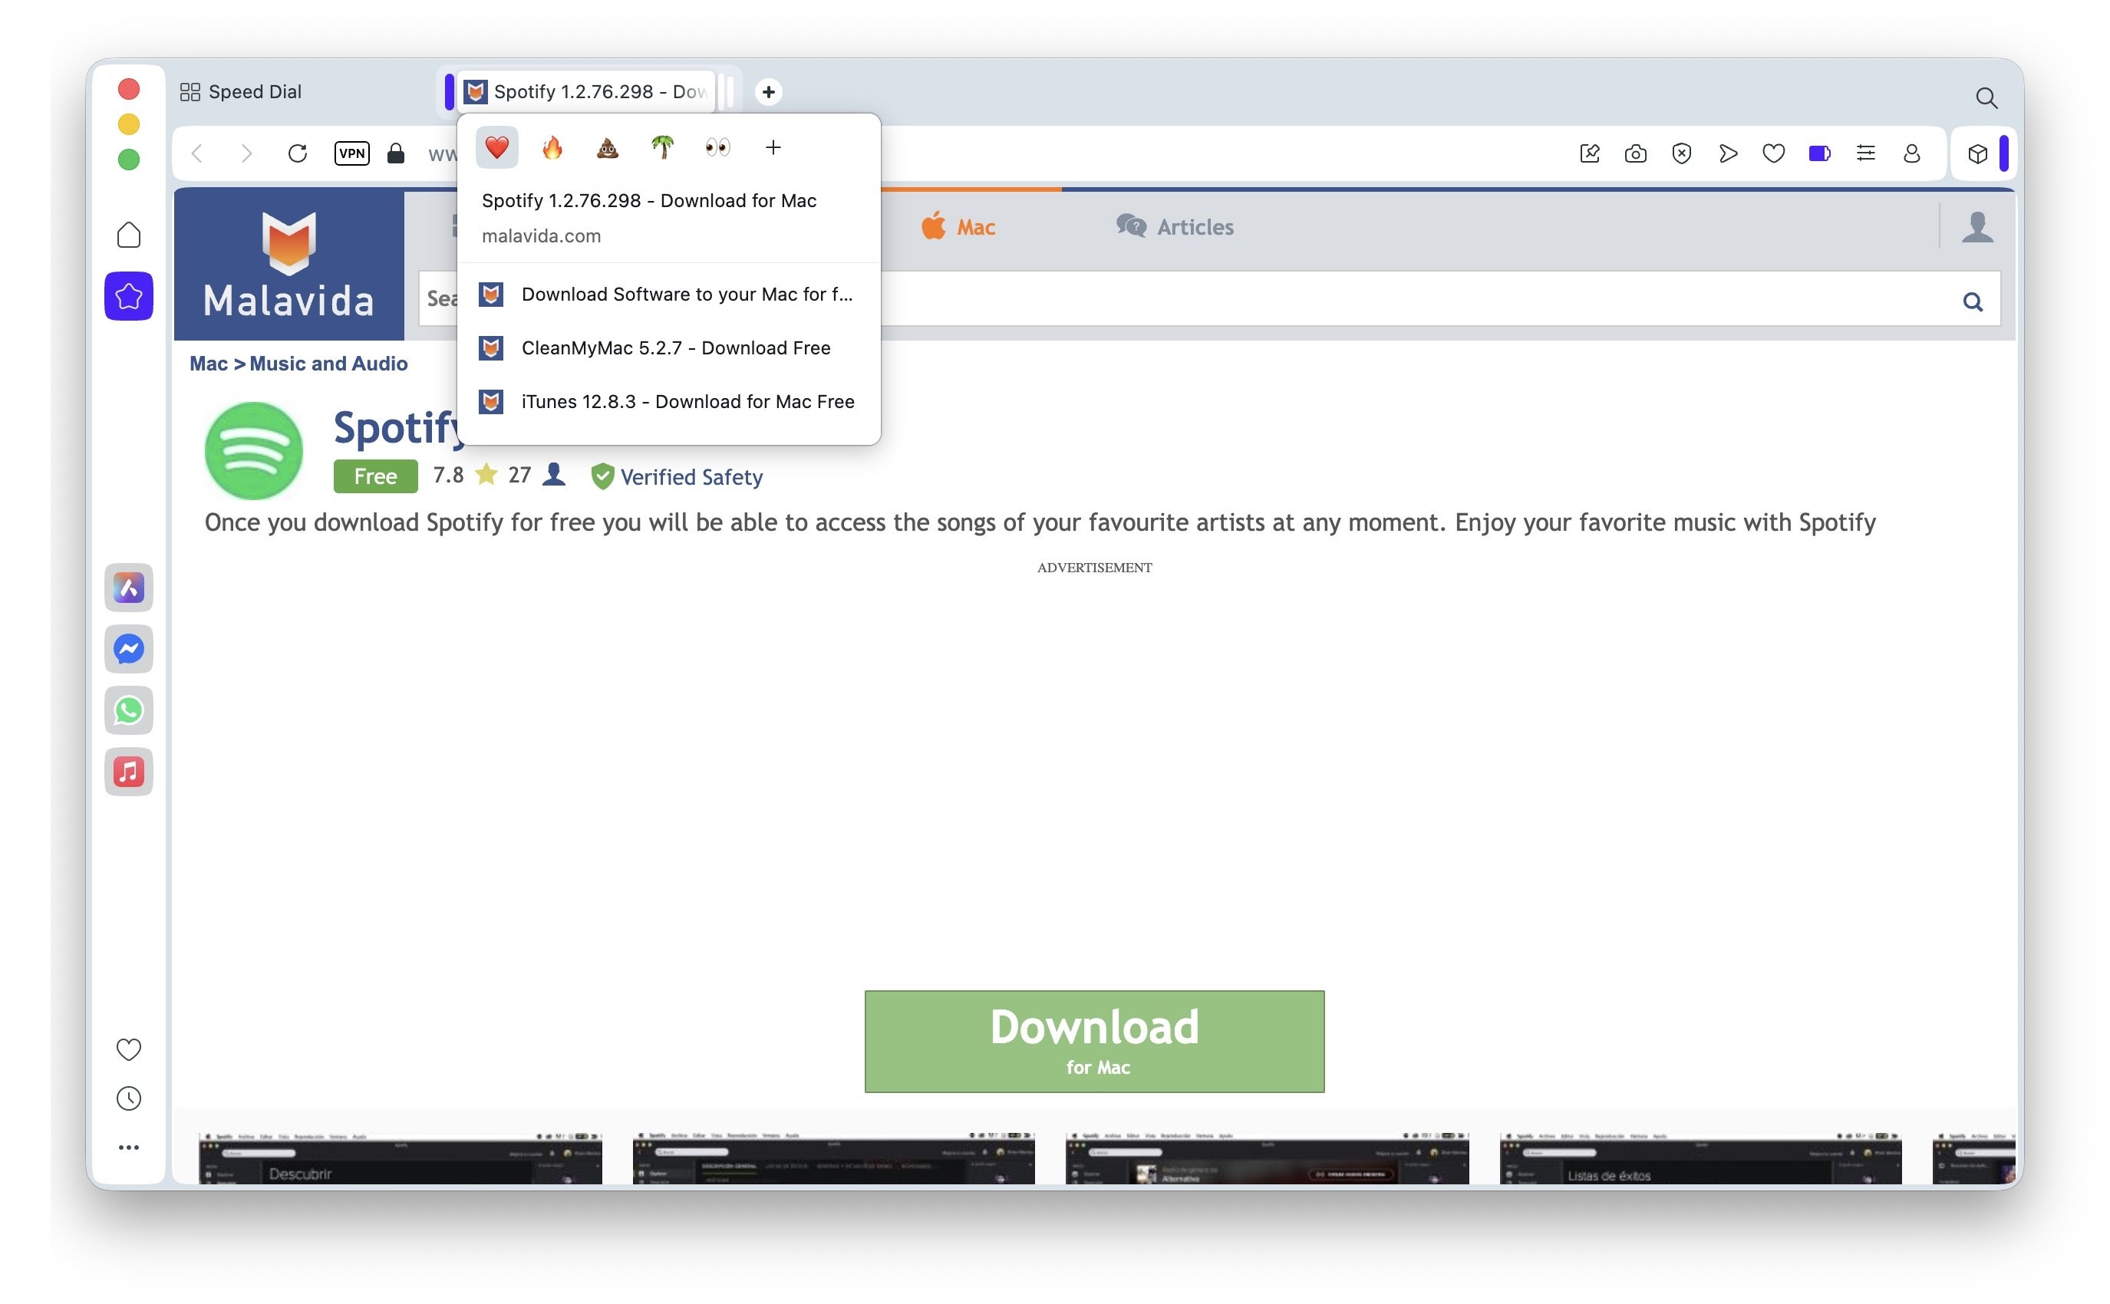
Task: Expand sidebar three-dots menu
Action: pyautogui.click(x=129, y=1147)
